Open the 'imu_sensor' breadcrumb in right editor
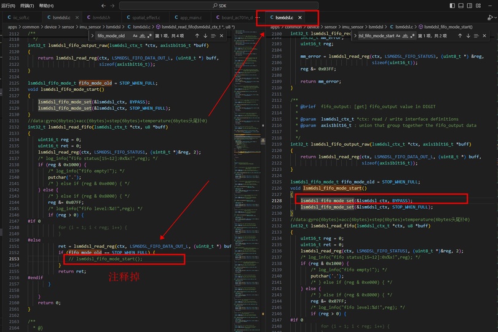 [353, 27]
